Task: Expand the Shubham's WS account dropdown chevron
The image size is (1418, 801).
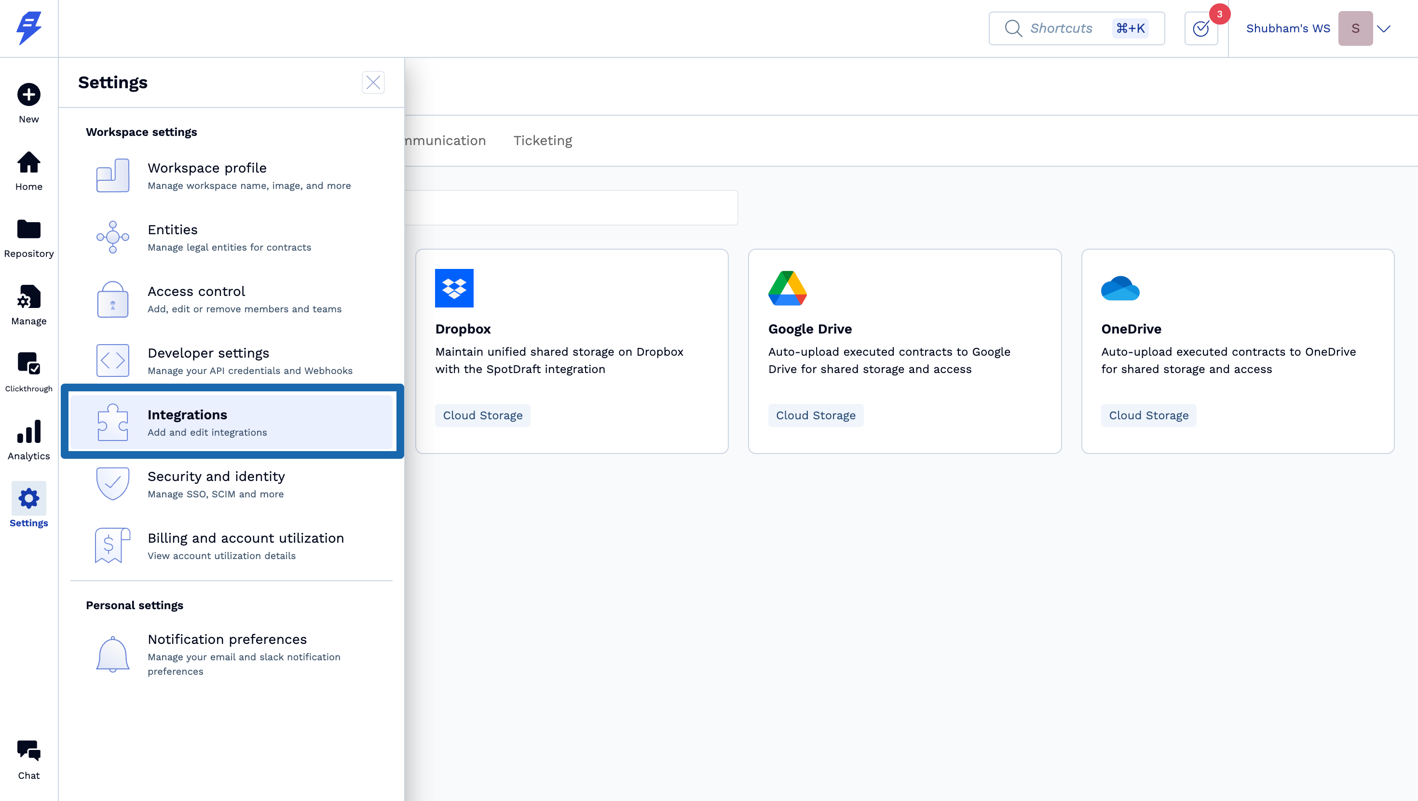Action: [x=1383, y=28]
